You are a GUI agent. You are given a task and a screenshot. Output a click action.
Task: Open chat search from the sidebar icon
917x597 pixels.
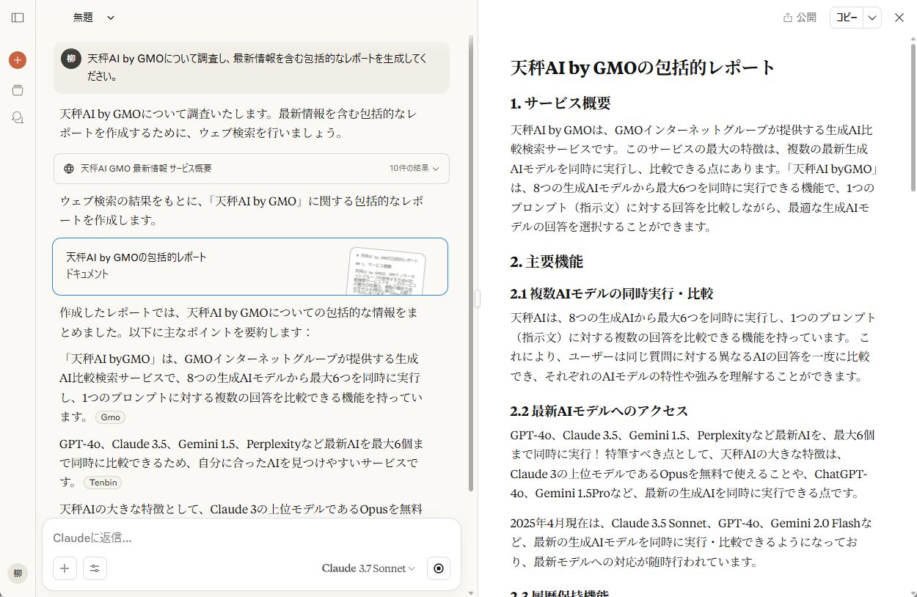point(18,117)
